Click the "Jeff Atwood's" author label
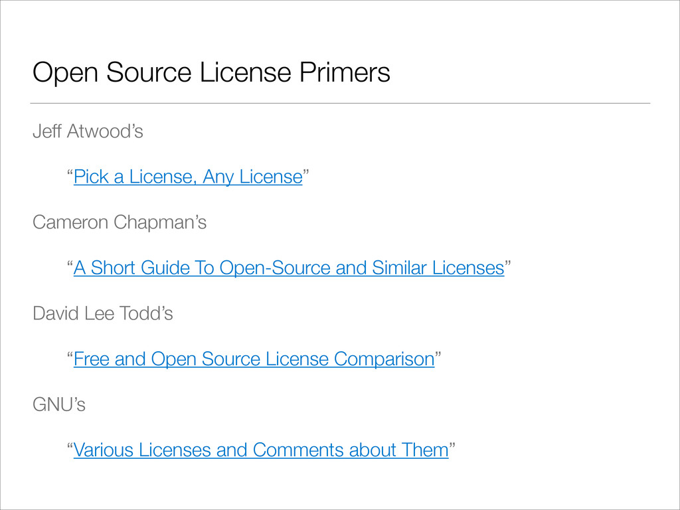This screenshot has width=680, height=510. tap(88, 131)
